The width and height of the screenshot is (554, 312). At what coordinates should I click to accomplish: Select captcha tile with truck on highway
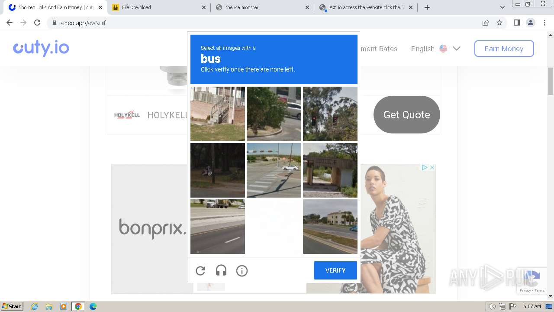(x=218, y=227)
